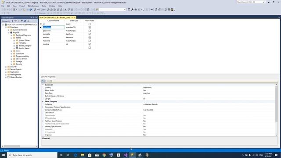This screenshot has height=158, width=281.
Task: Collapse the KogaDB database node
Action: [8, 32]
